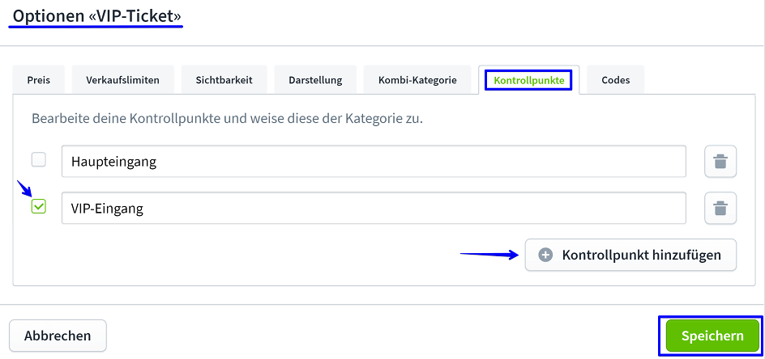This screenshot has height=359, width=765.
Task: Click the trash icon next to VIP-Eingang
Action: pyautogui.click(x=720, y=209)
